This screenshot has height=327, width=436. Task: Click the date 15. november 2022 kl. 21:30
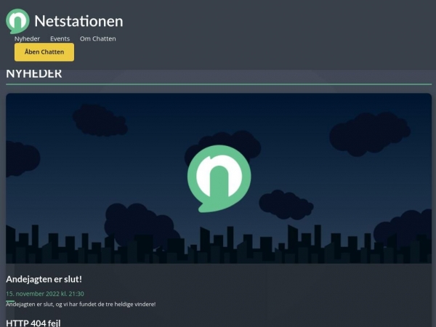(45, 294)
